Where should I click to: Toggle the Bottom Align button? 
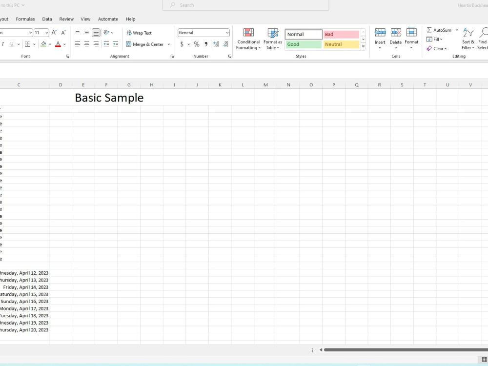pyautogui.click(x=96, y=32)
